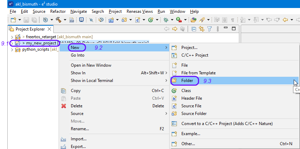
Task: Open the Search flashlight dropdown arrow
Action: pos(208,20)
